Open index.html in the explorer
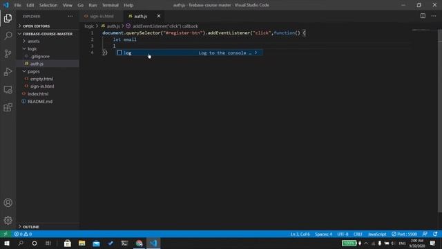 click(x=48, y=94)
